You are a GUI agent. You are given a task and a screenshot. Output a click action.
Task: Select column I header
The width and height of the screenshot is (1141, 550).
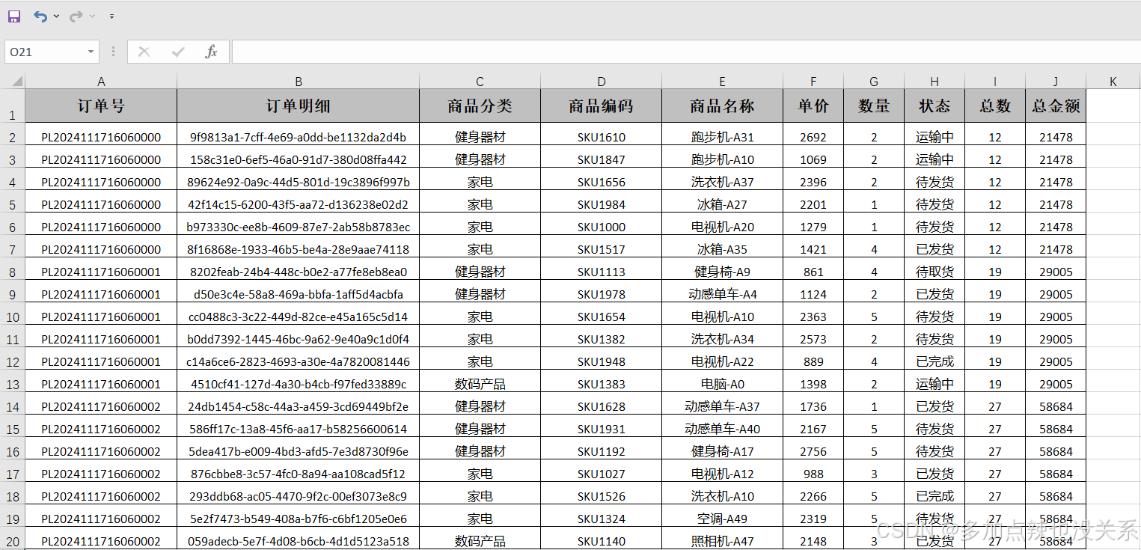995,81
